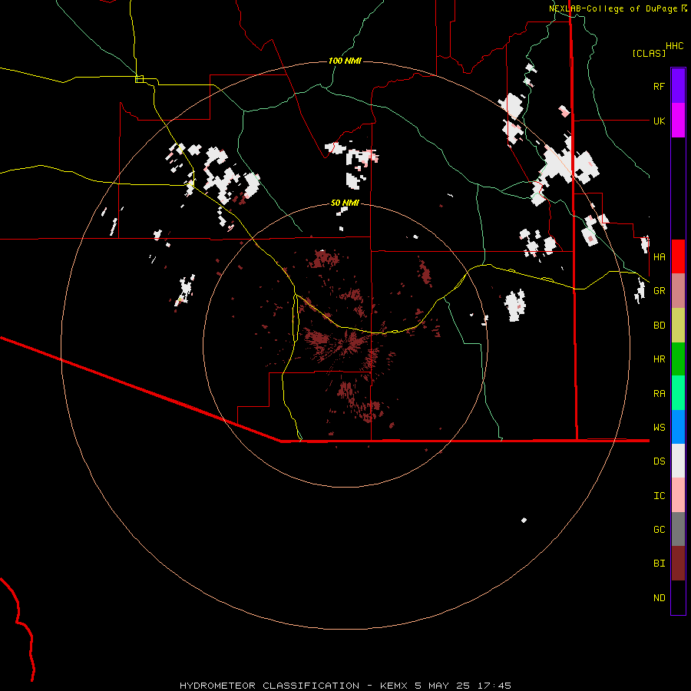The image size is (691, 691).
Task: Click the isolated white echo south of the border
Action: point(524,520)
